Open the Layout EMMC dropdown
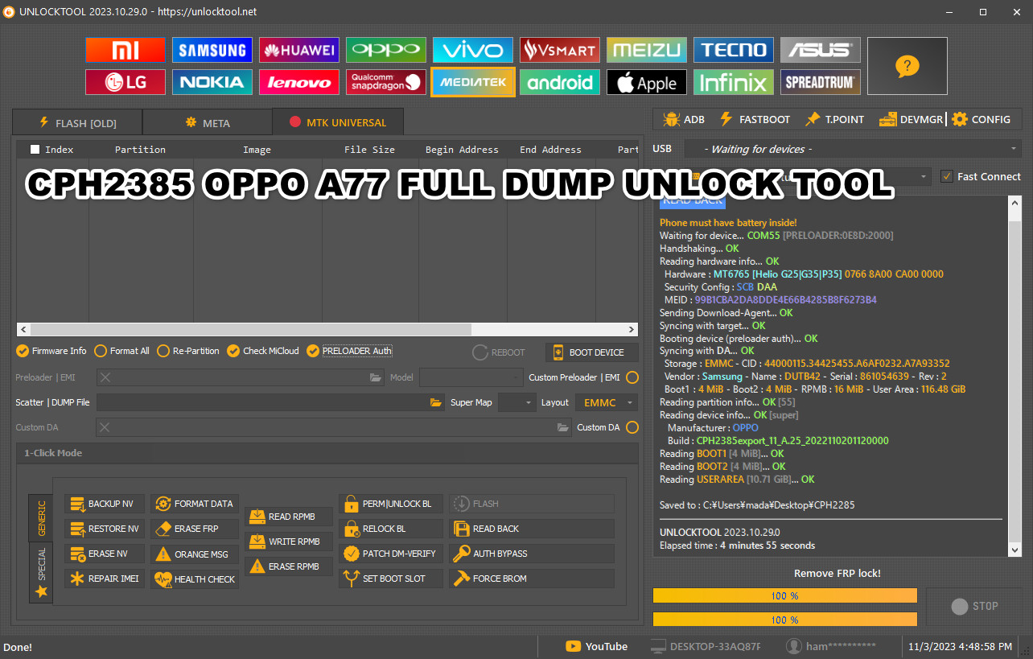1033x659 pixels. [607, 402]
